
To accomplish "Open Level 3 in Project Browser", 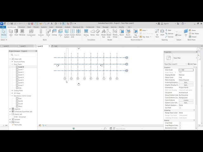I will [21, 75].
